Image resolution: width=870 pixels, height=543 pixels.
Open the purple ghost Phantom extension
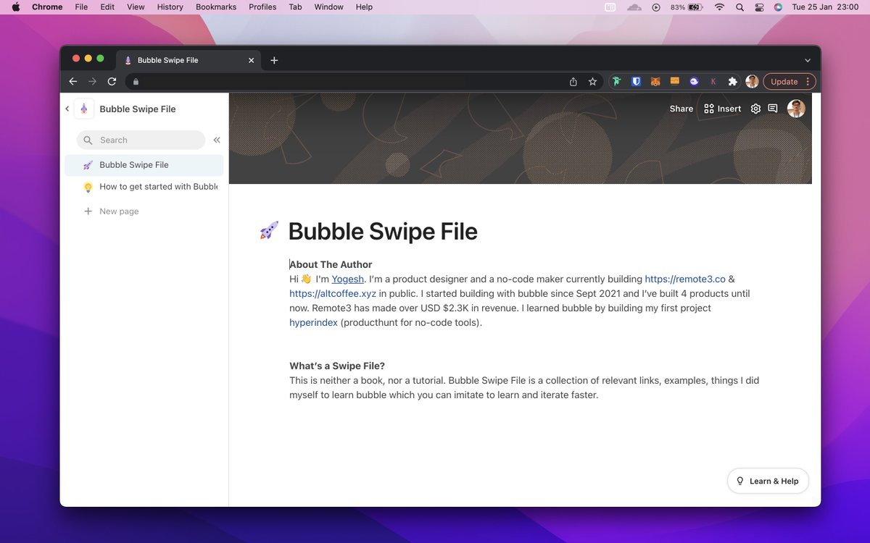tap(694, 82)
